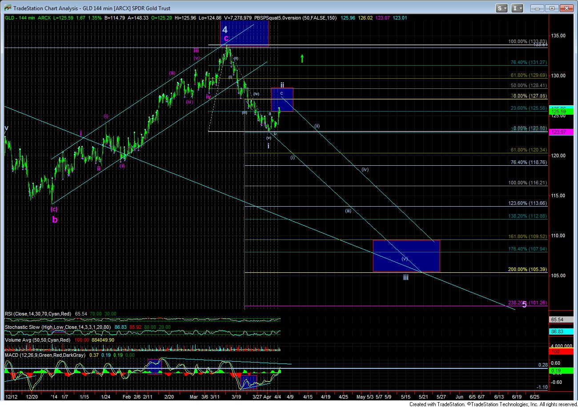Open the I interval-linking dropdown button
The width and height of the screenshot is (578, 407).
(x=518, y=8)
